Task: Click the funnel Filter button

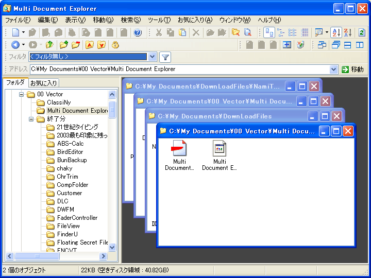Action: [x=165, y=57]
